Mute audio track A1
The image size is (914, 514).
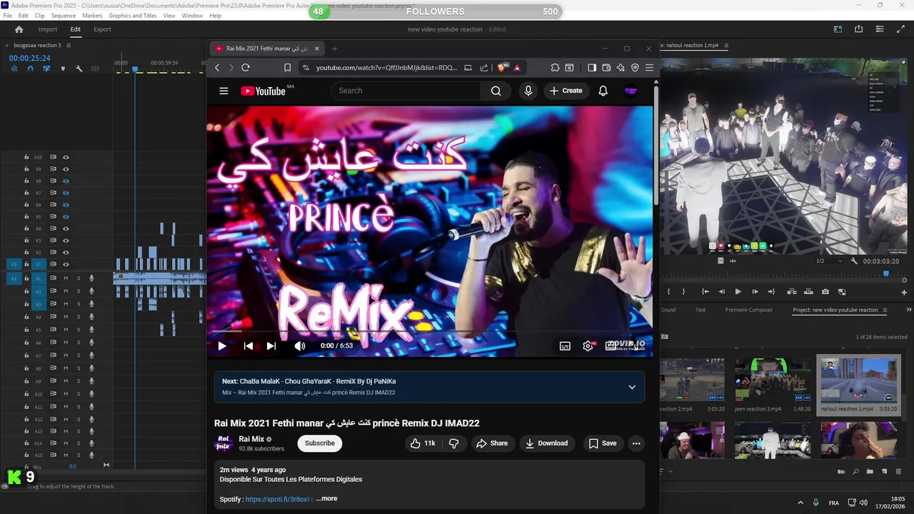coord(66,278)
